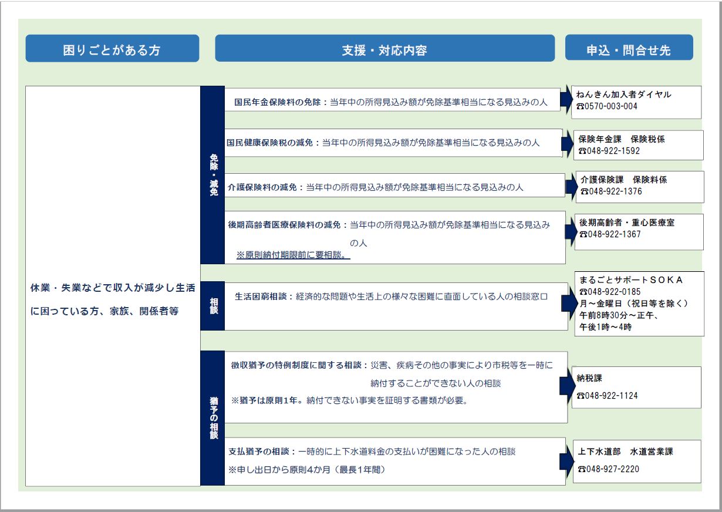Click 支払猶予の相談 entry
The width and height of the screenshot is (722, 512).
pos(395,461)
